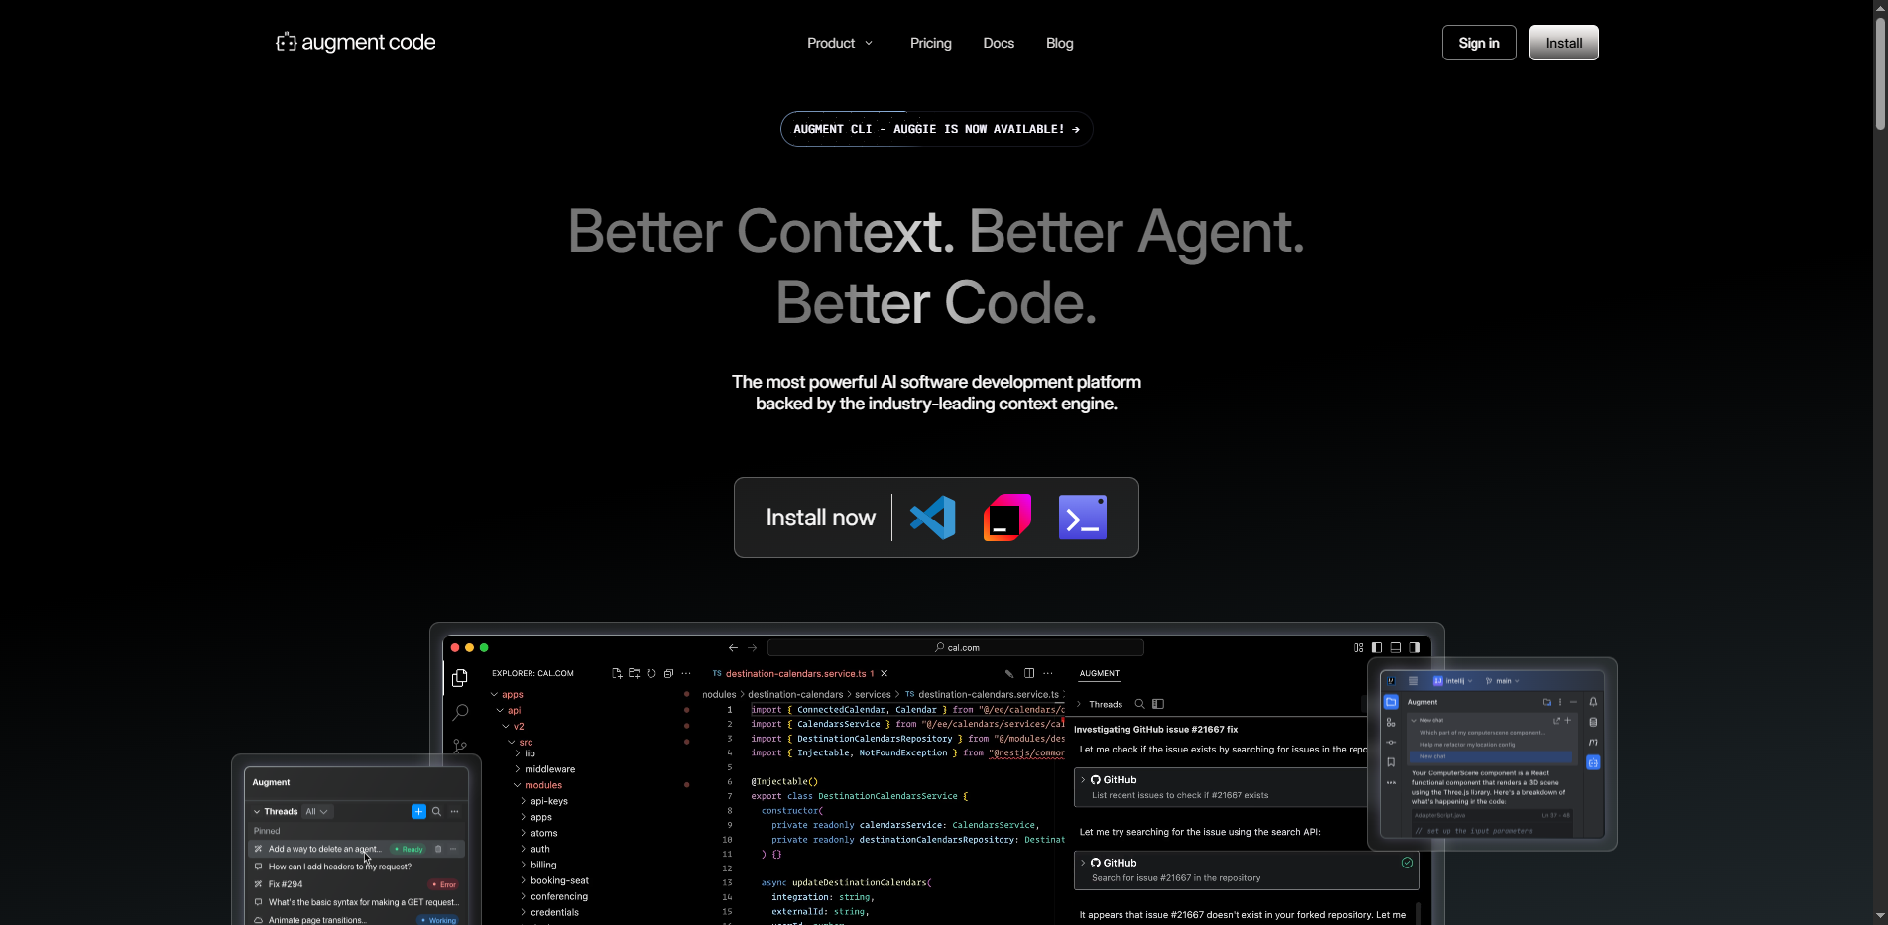The width and height of the screenshot is (1888, 925).
Task: Click trash icon on the Ready thread
Action: point(438,849)
